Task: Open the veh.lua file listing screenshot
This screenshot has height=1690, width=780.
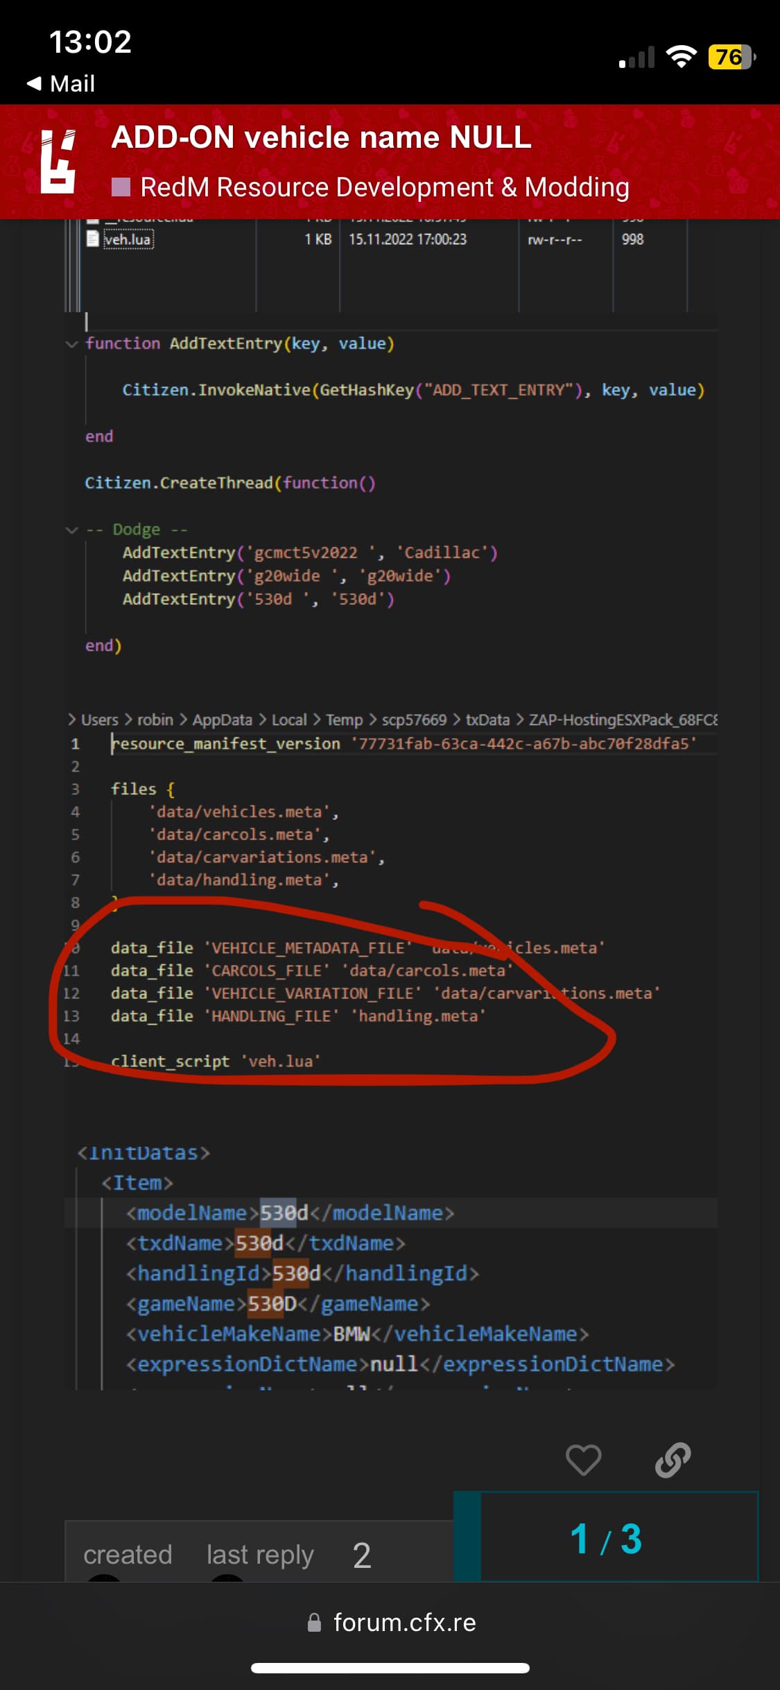Action: click(391, 266)
